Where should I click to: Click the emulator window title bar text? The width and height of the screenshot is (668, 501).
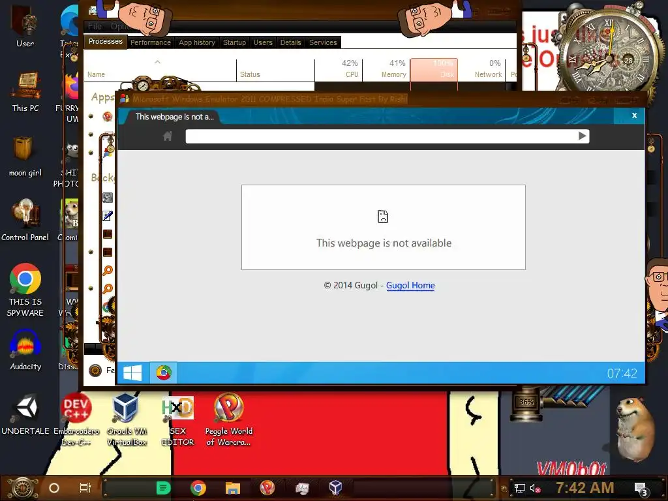click(269, 99)
